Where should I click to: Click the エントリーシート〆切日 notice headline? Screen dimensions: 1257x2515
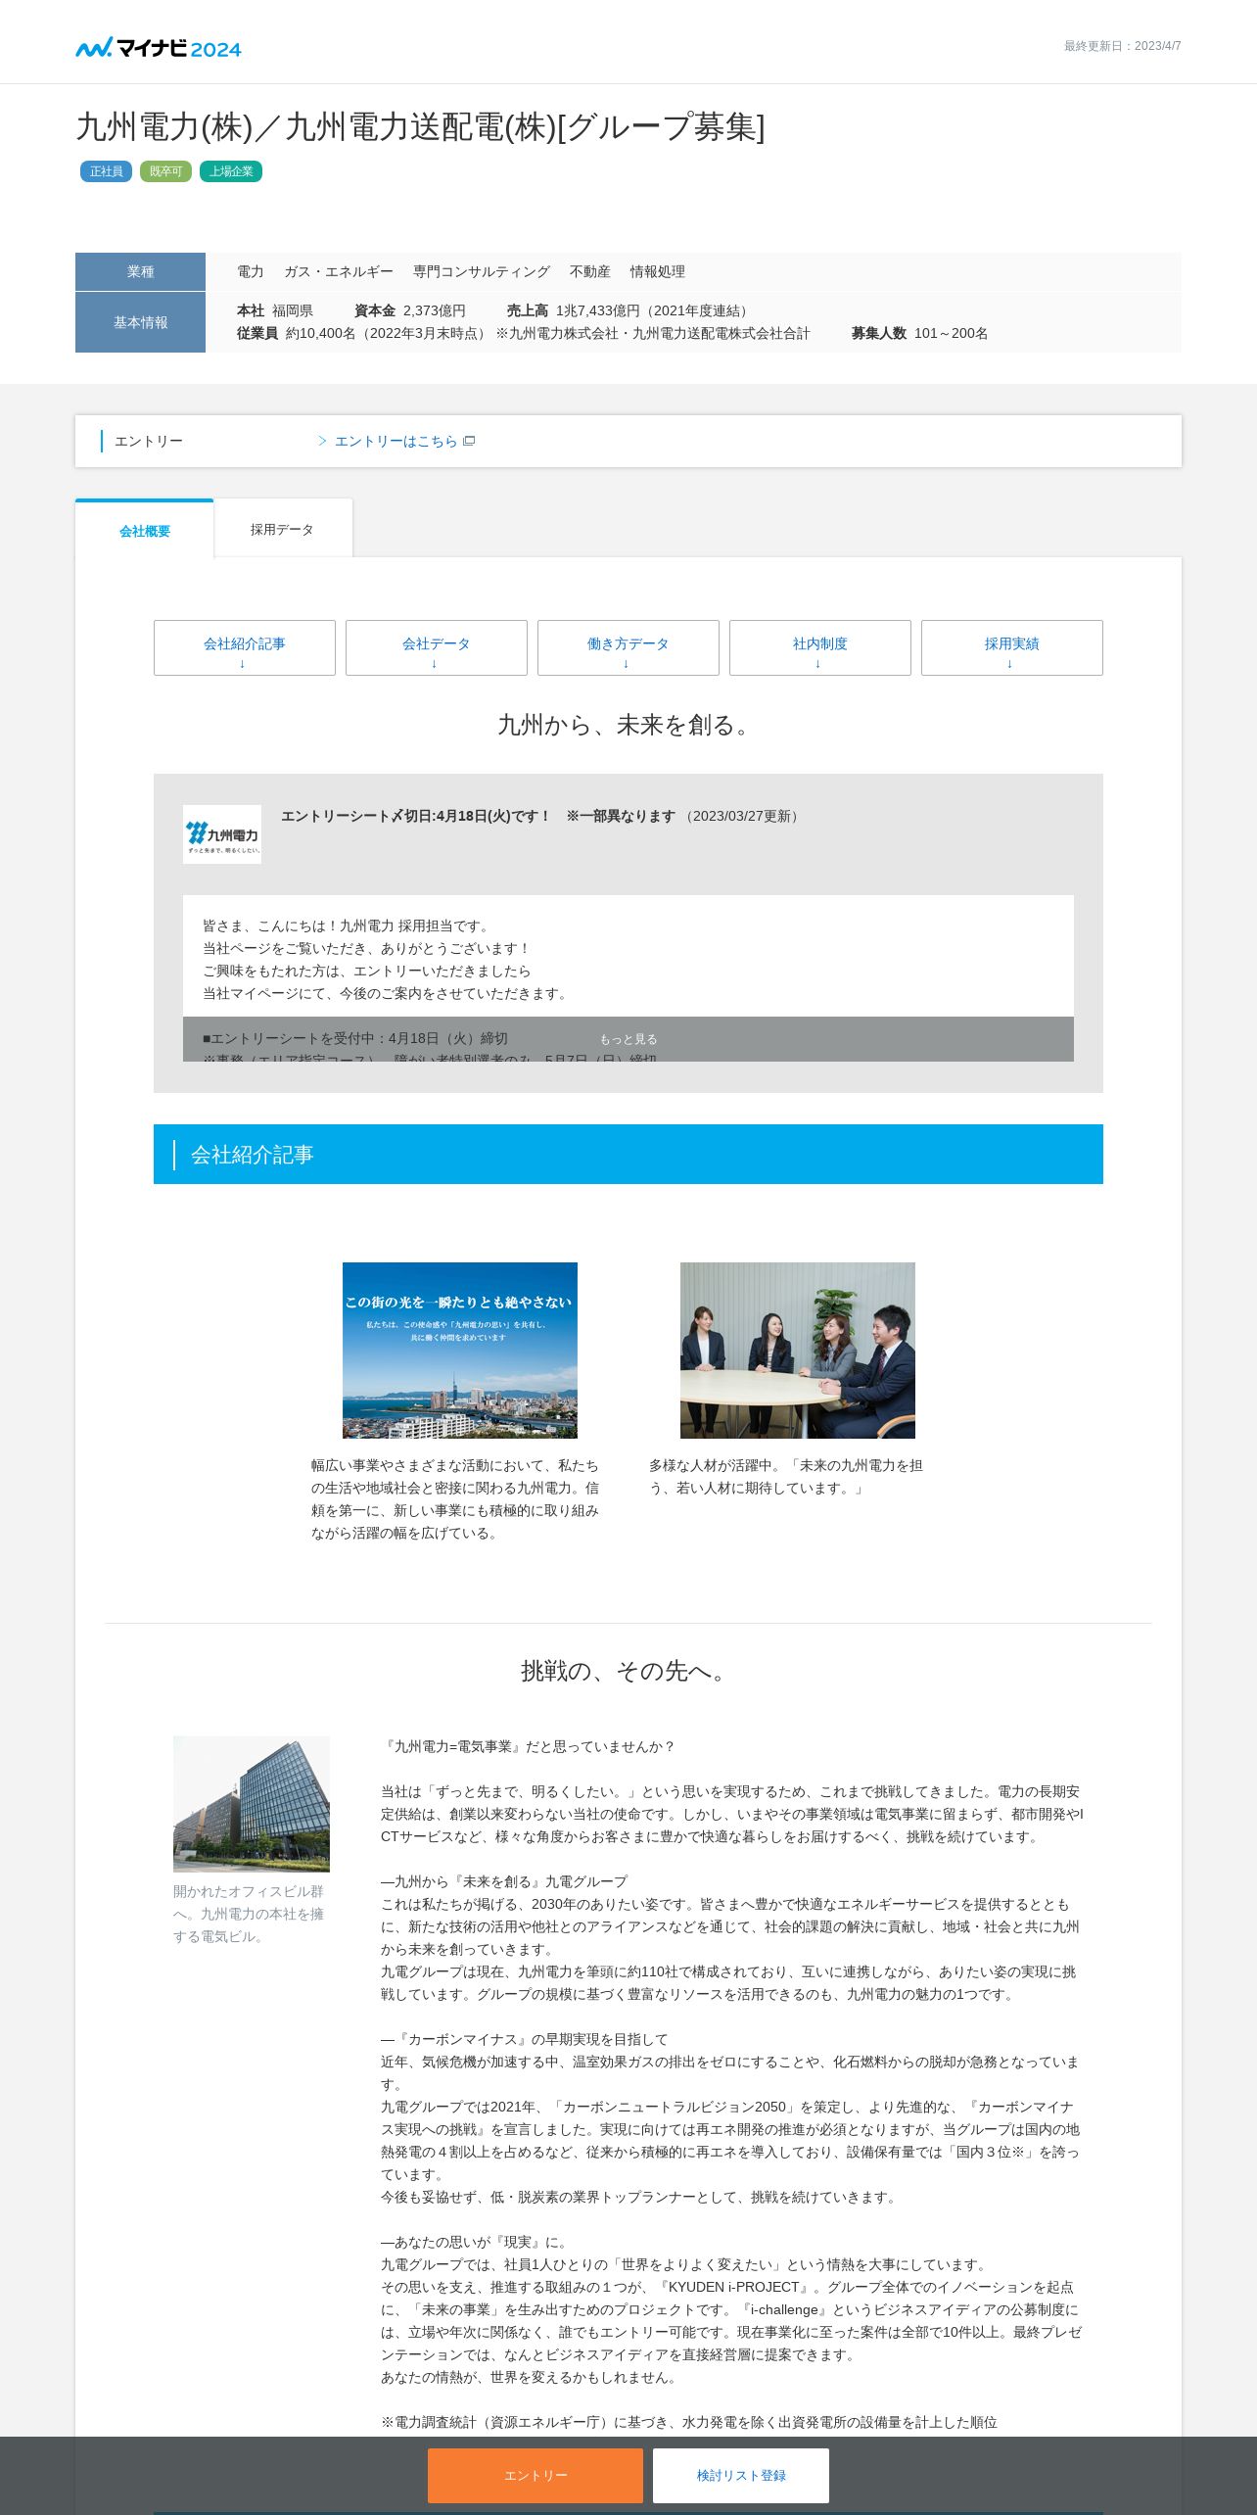[x=478, y=816]
